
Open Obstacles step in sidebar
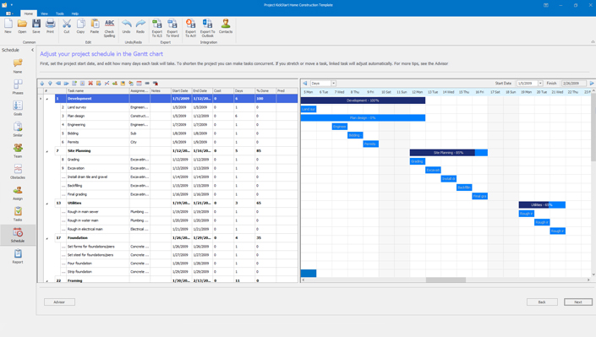(x=18, y=171)
